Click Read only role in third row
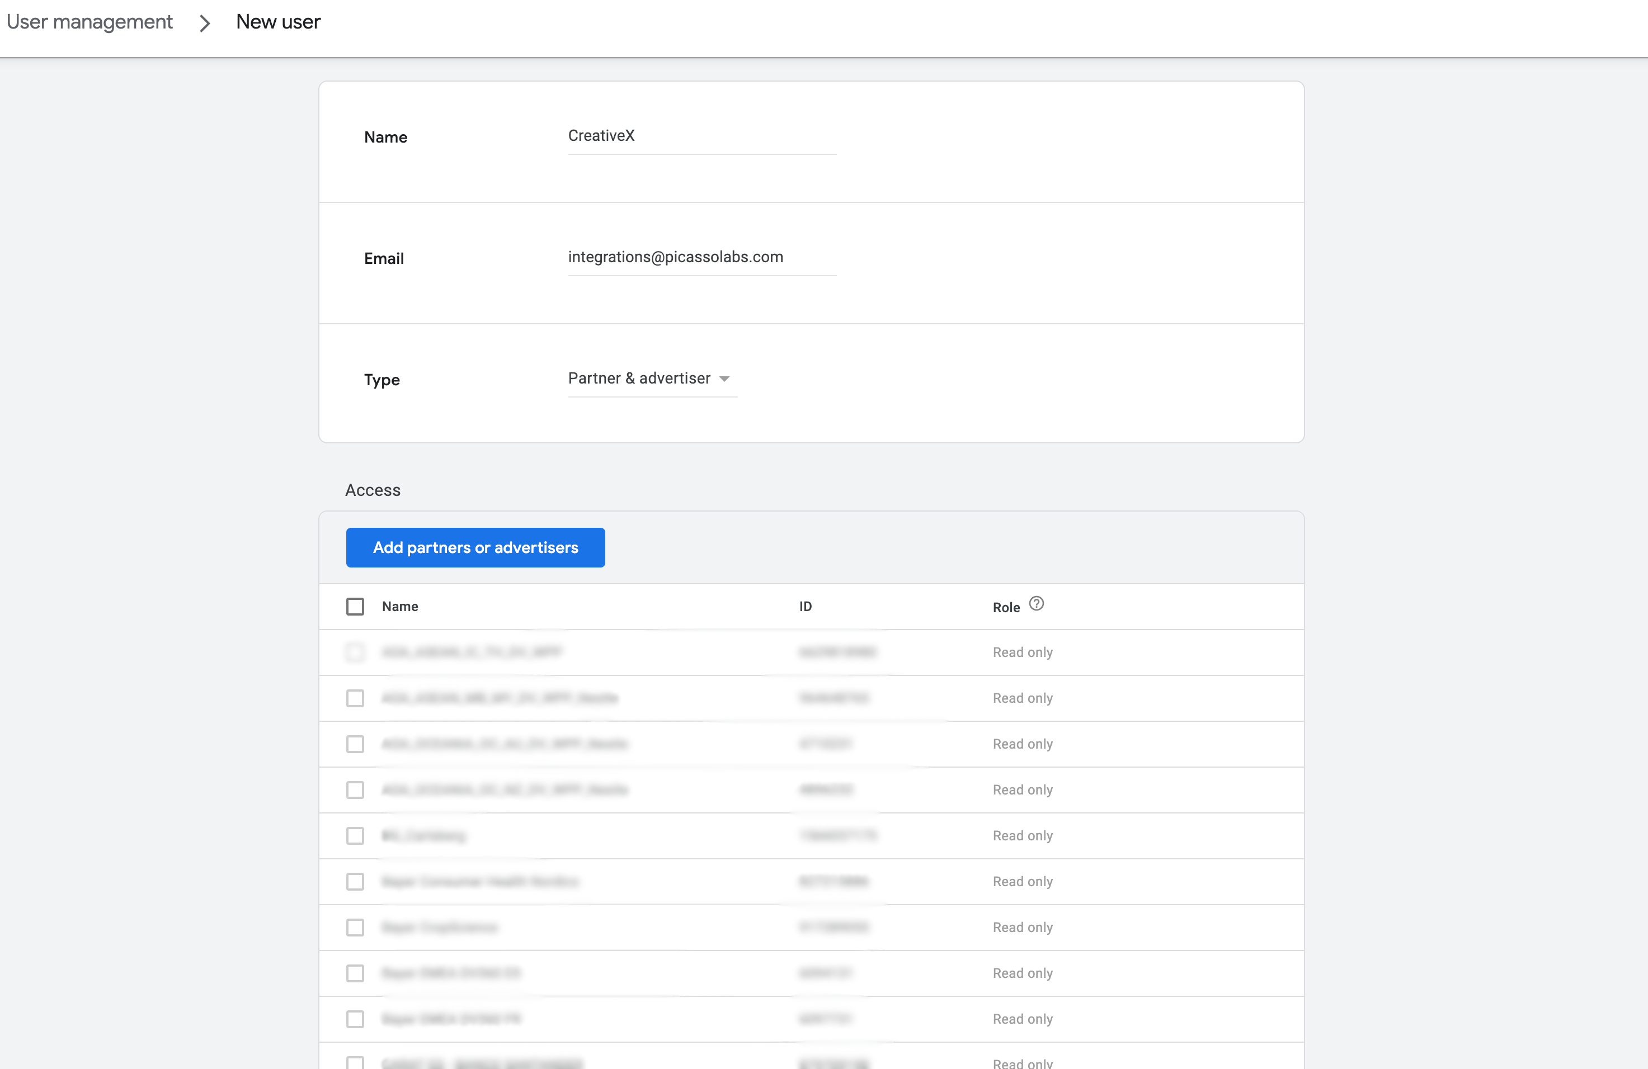 tap(1022, 745)
